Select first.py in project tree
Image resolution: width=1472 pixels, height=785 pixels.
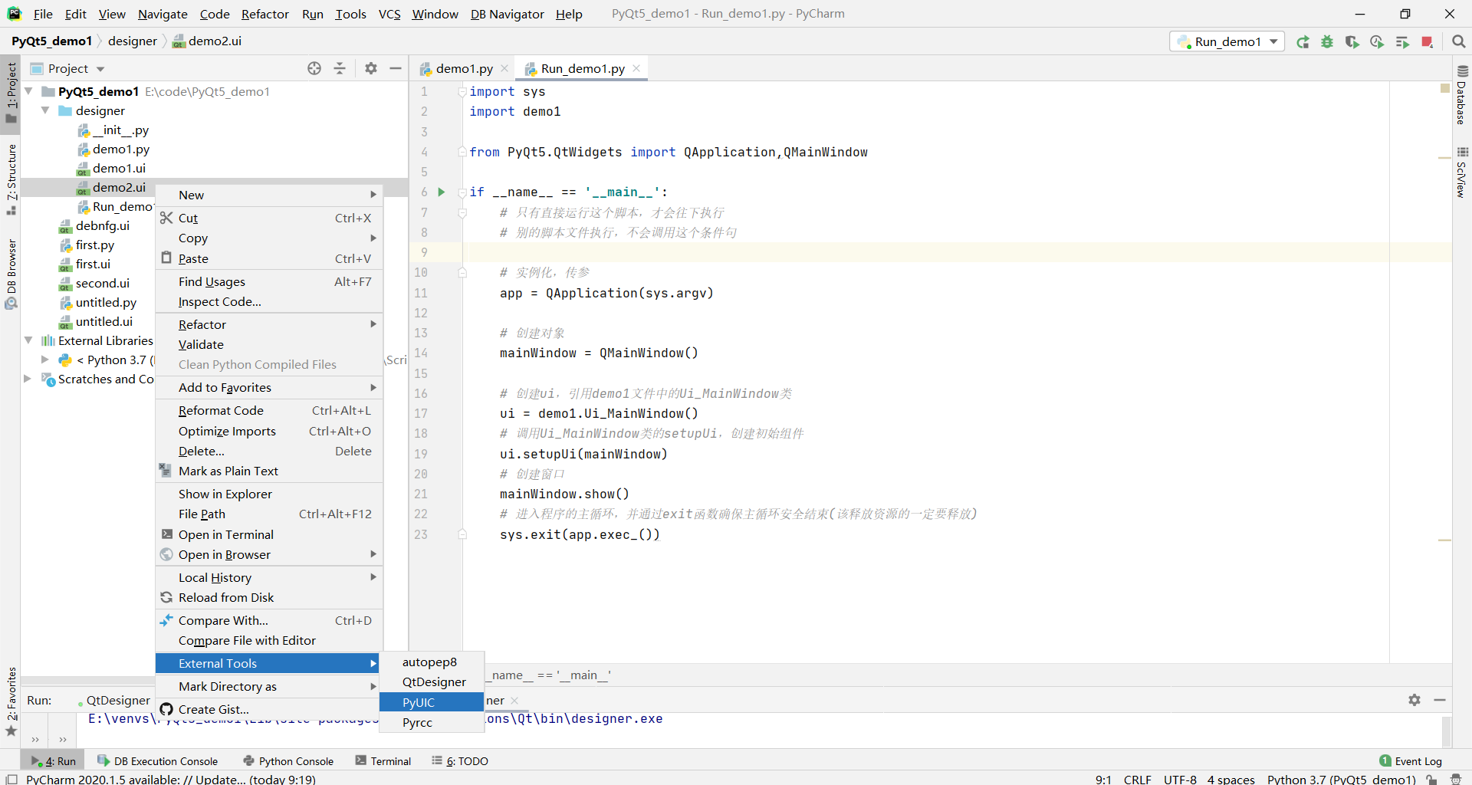point(95,245)
